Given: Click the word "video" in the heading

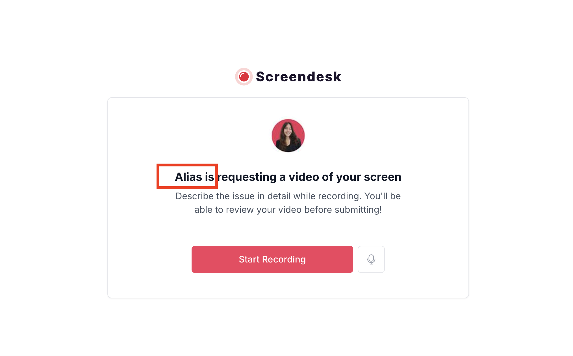Looking at the screenshot, I should pyautogui.click(x=303, y=177).
